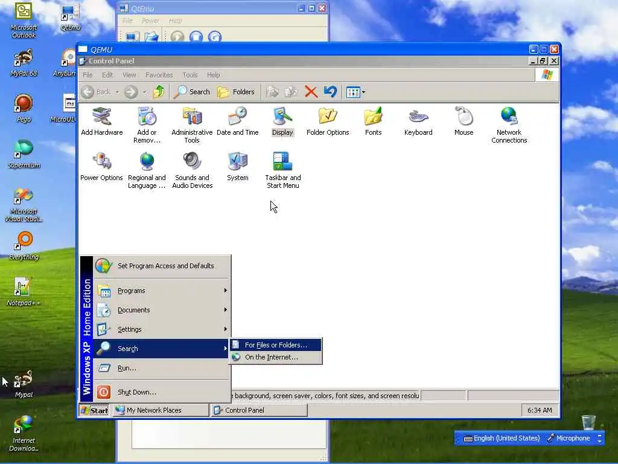Viewport: 618px width, 464px height.
Task: Open QtEmu desktop shortcut
Action: (71, 17)
